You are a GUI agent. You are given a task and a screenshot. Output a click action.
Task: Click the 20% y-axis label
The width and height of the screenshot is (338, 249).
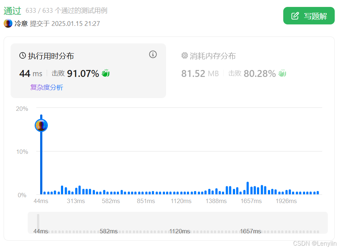click(22, 109)
